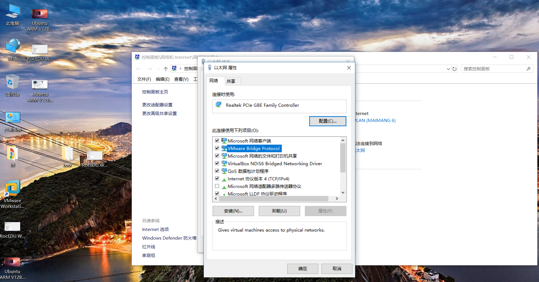Open the address bar history dropdown
This screenshot has height=282, width=539.
coord(448,69)
